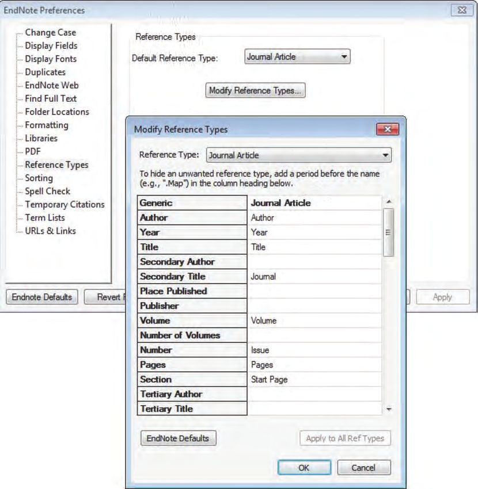Click the cell beside Number of Volumes
The height and width of the screenshot is (489, 478).
click(x=314, y=335)
